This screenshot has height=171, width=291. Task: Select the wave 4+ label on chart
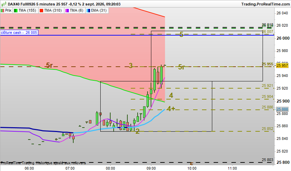171,109
